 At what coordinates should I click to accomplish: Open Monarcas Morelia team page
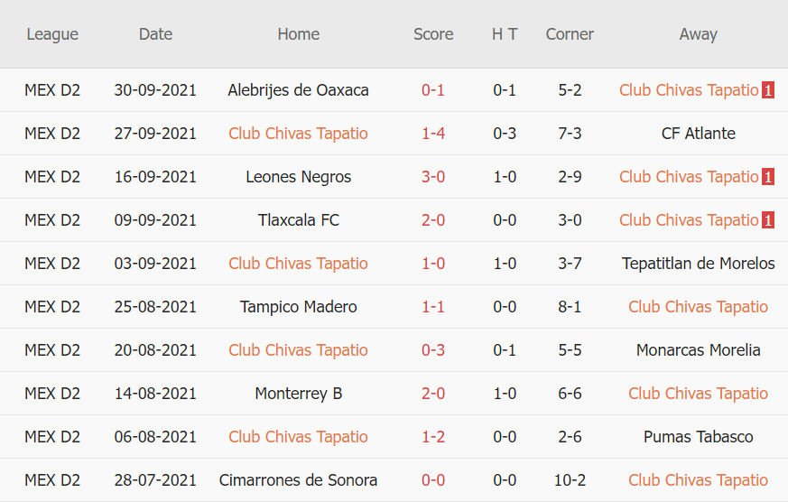[x=698, y=350]
